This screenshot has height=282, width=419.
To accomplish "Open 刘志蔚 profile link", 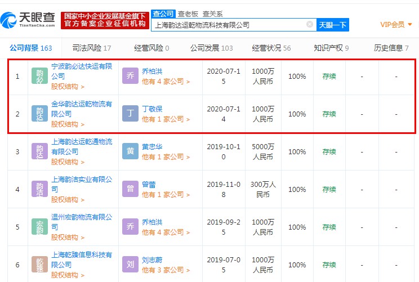I will [152, 260].
